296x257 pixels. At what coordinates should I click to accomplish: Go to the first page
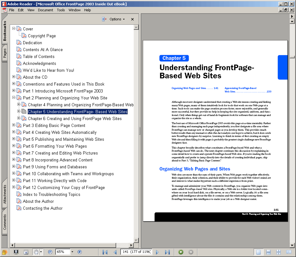coord(105,252)
